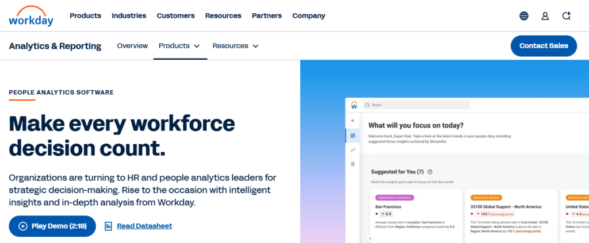
Task: Click the W logo in demo screenshot
Action: tap(354, 105)
